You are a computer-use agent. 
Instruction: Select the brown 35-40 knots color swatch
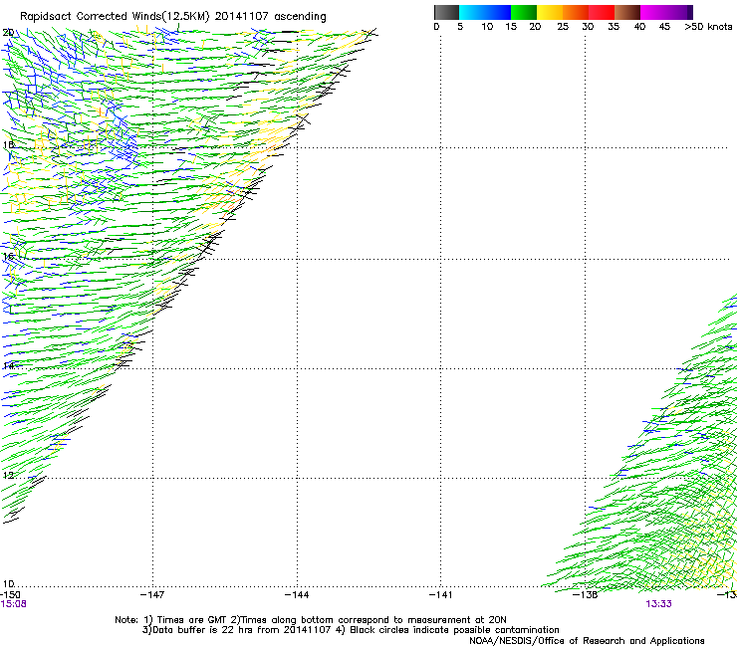tap(627, 12)
